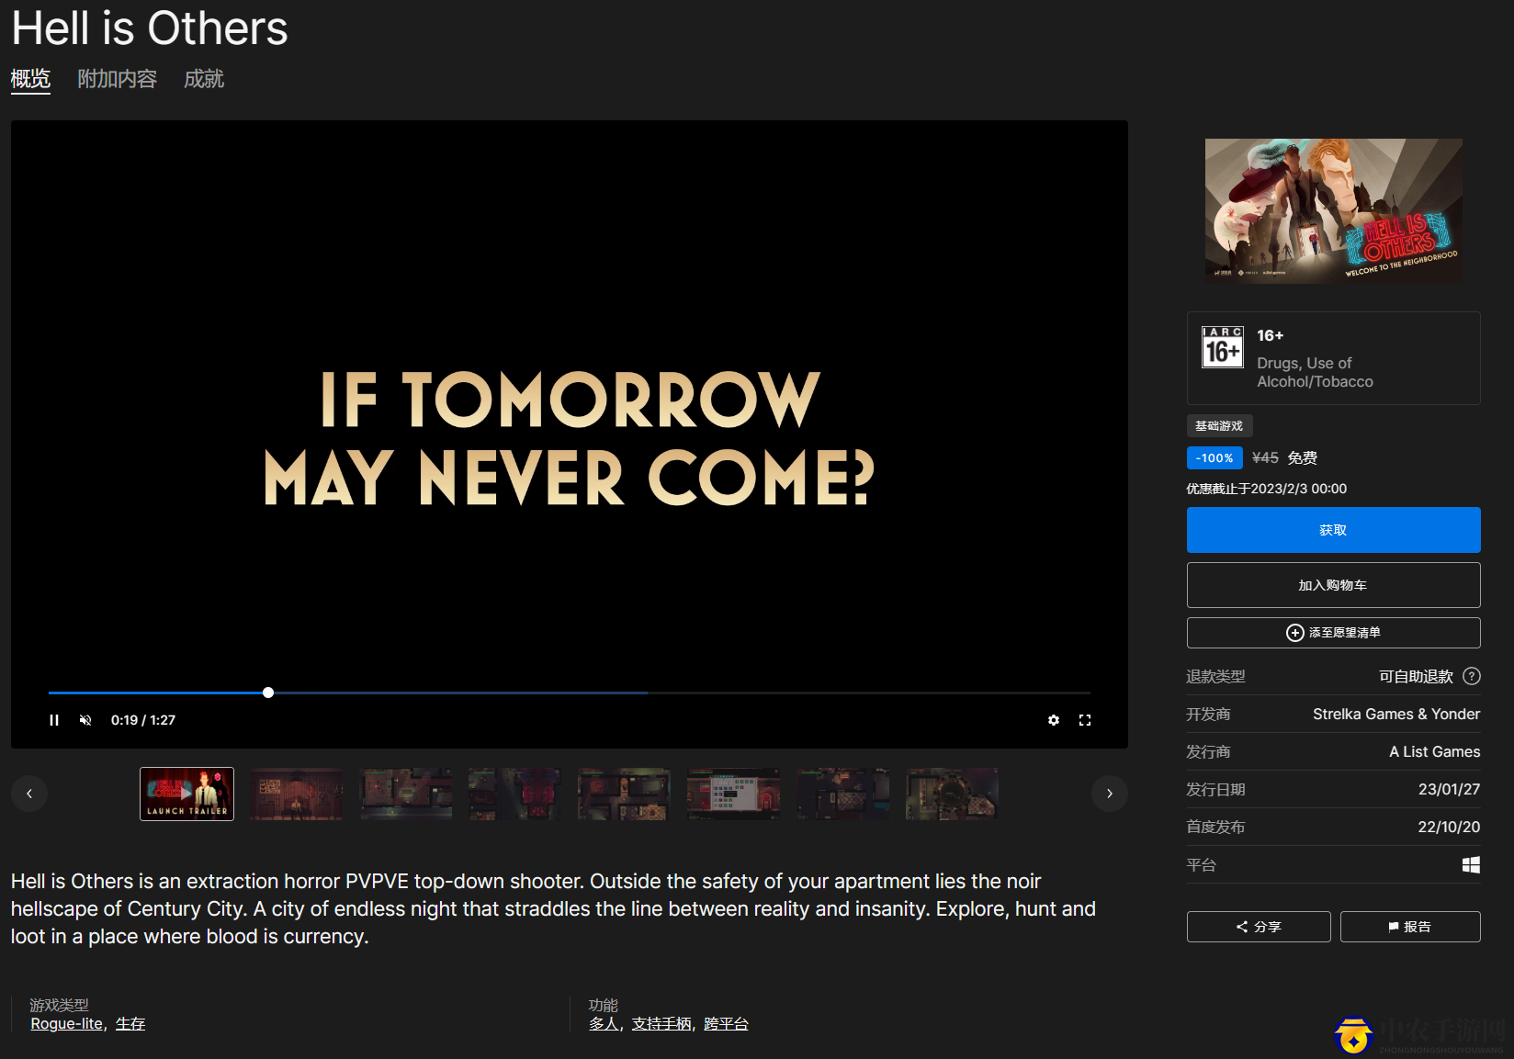Click first release date 22/10/20
The width and height of the screenshot is (1514, 1059).
click(1449, 828)
